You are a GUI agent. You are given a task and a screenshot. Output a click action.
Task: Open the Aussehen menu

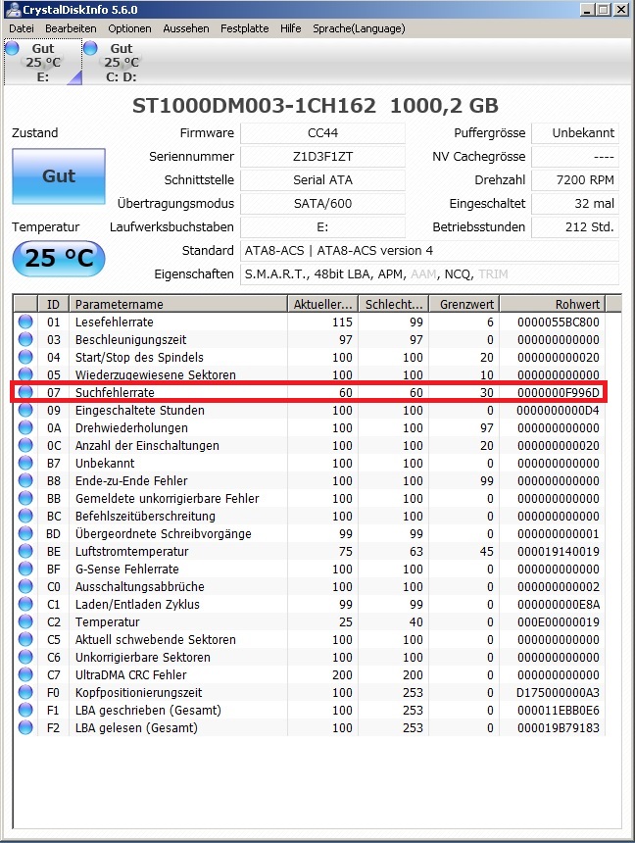pyautogui.click(x=186, y=28)
